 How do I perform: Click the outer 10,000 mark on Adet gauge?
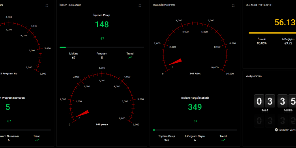click(230, 74)
